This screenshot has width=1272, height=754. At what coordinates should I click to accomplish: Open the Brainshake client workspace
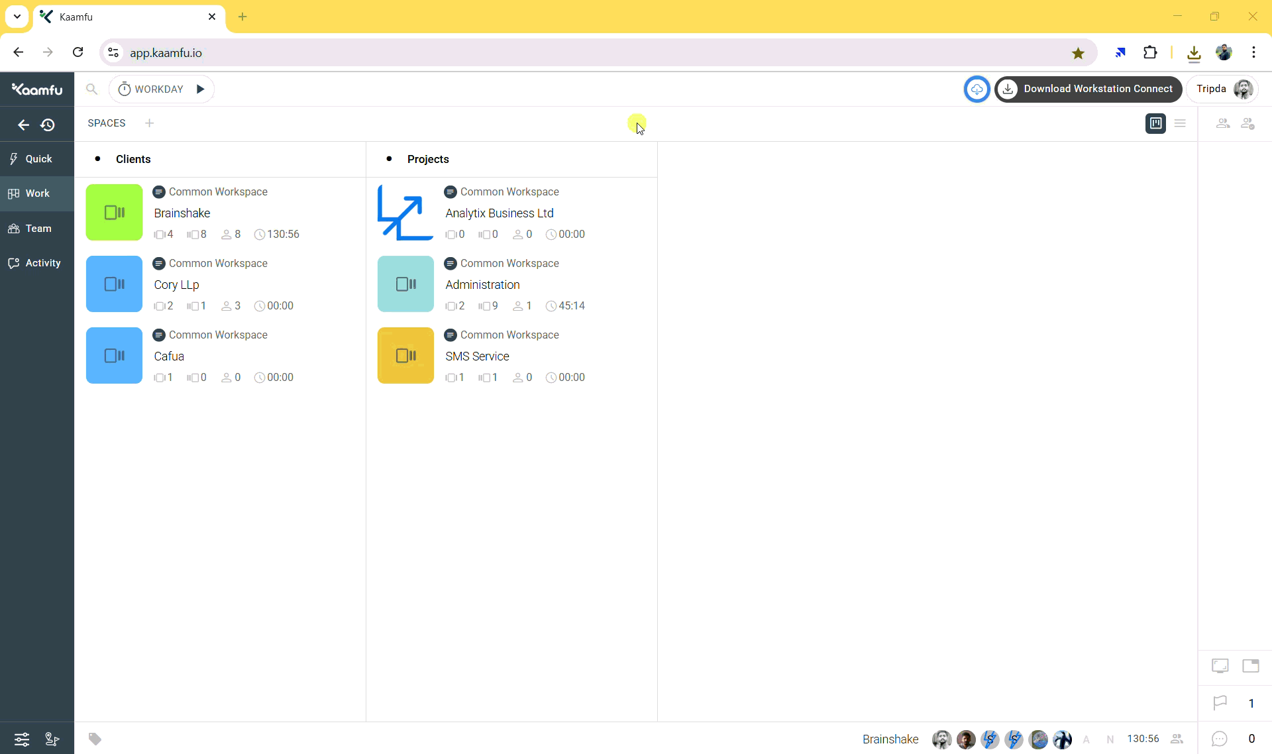[x=182, y=213]
